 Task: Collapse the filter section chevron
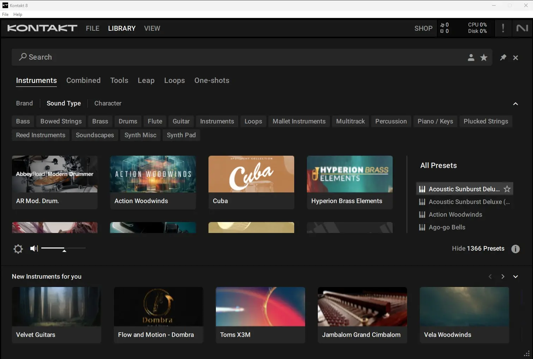point(515,103)
